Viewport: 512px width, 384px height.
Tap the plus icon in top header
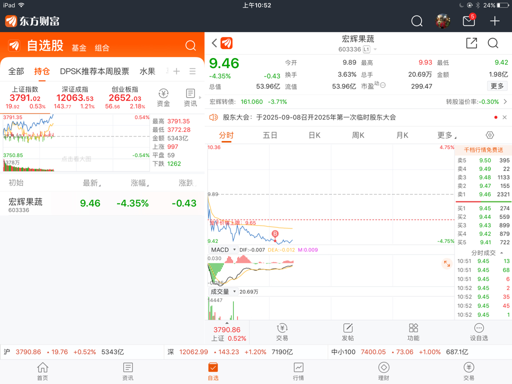pos(494,21)
